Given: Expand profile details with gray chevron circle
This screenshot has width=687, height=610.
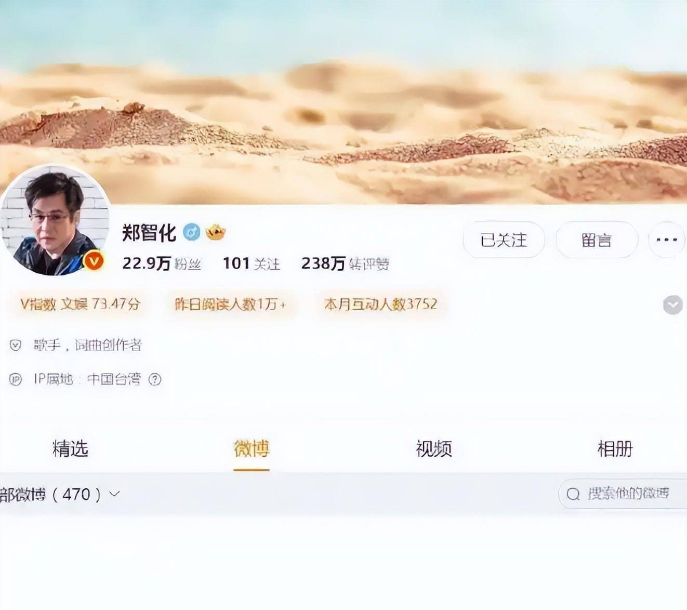Looking at the screenshot, I should (x=672, y=304).
